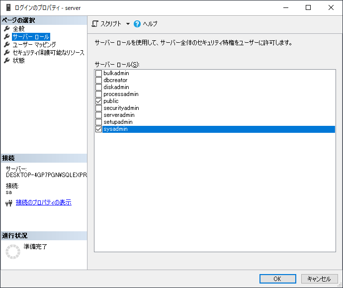343x288 pixels.
Task: Select the 全般 page
Action: (x=19, y=29)
